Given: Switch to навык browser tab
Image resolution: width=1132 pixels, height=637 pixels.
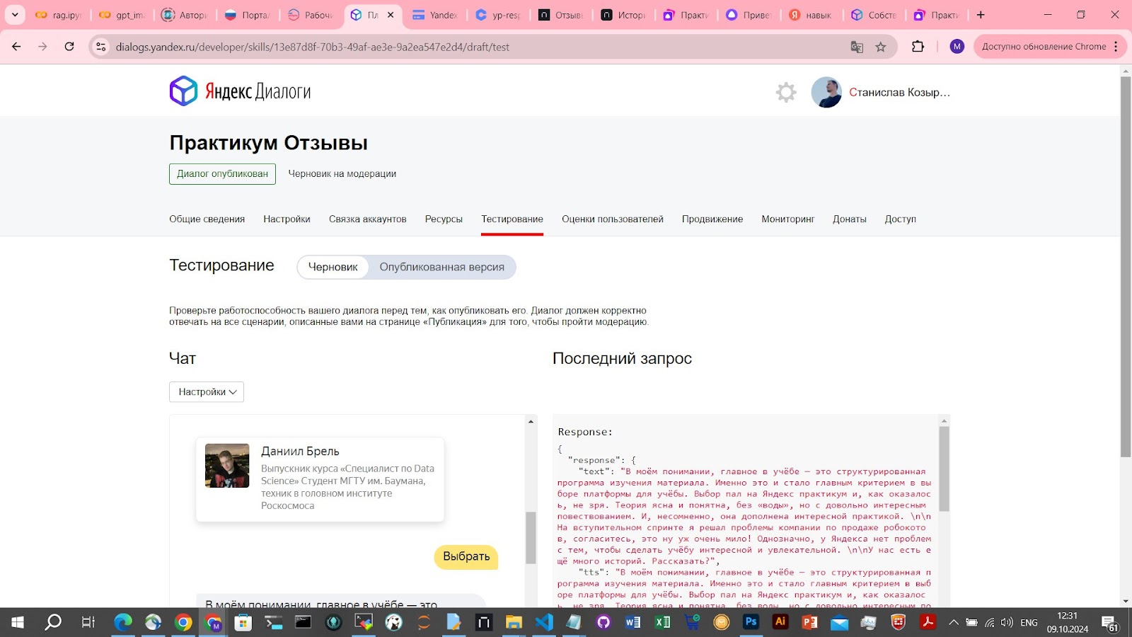Looking at the screenshot, I should point(811,15).
